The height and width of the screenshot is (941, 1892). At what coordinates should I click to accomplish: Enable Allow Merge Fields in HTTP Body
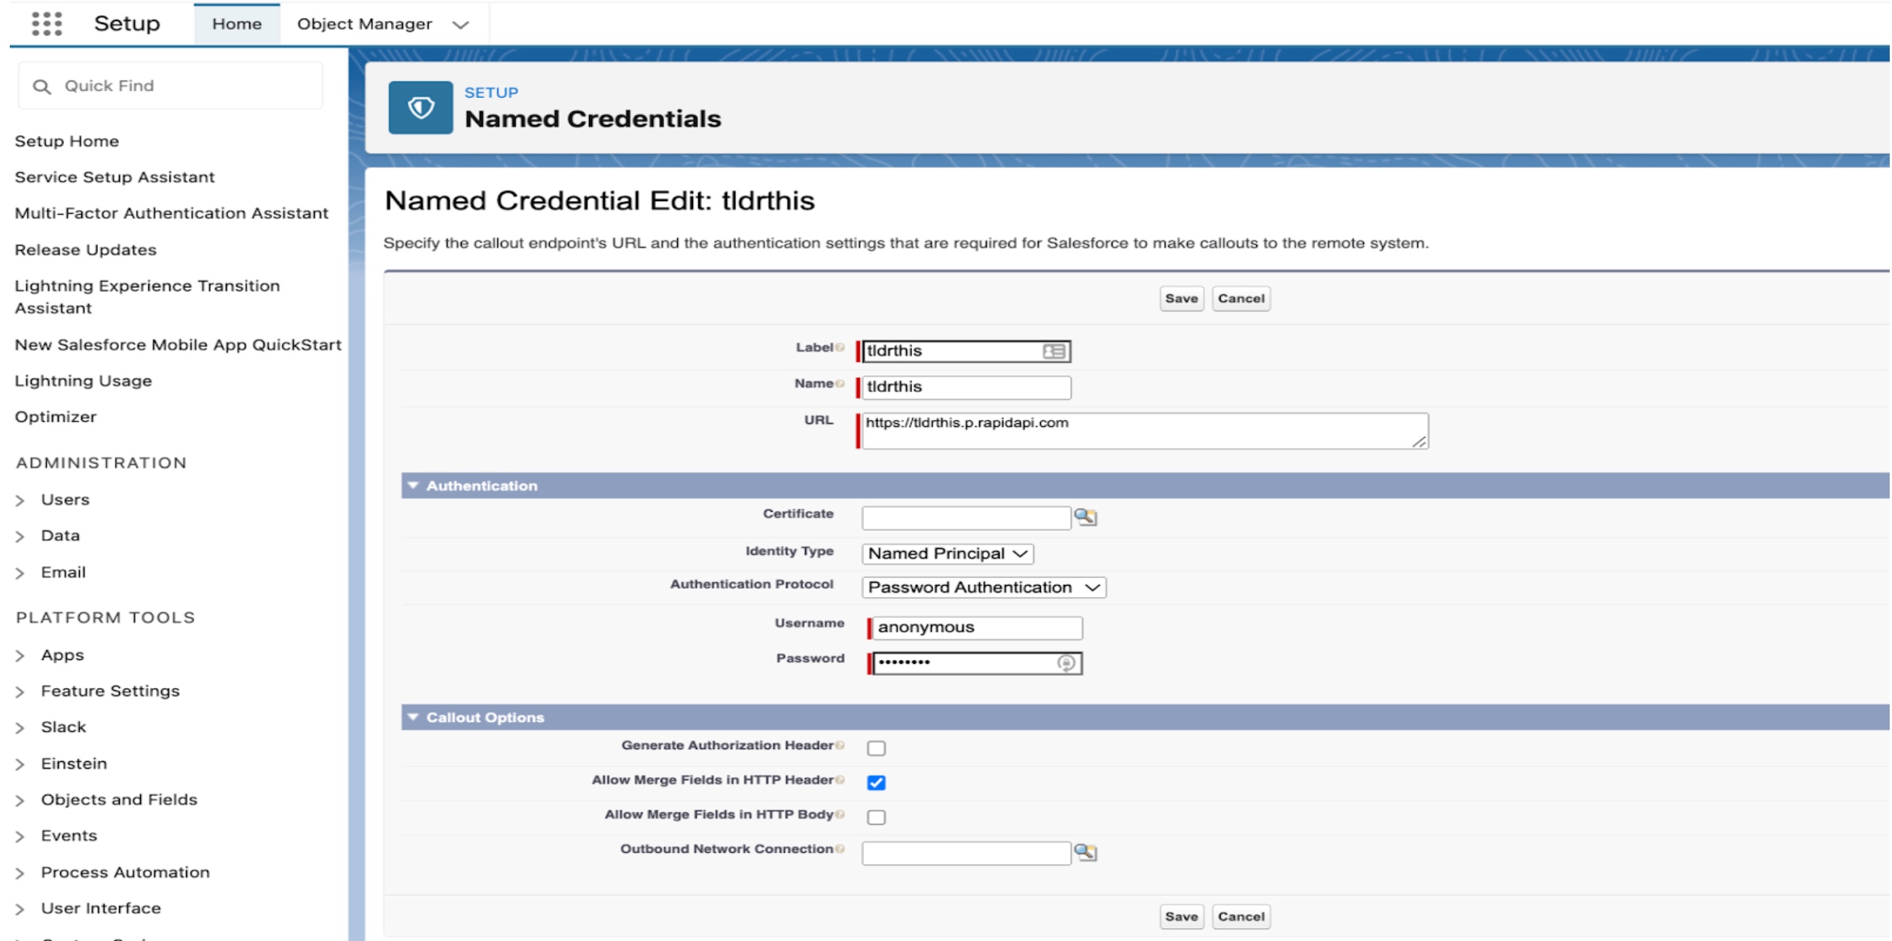[x=876, y=816]
